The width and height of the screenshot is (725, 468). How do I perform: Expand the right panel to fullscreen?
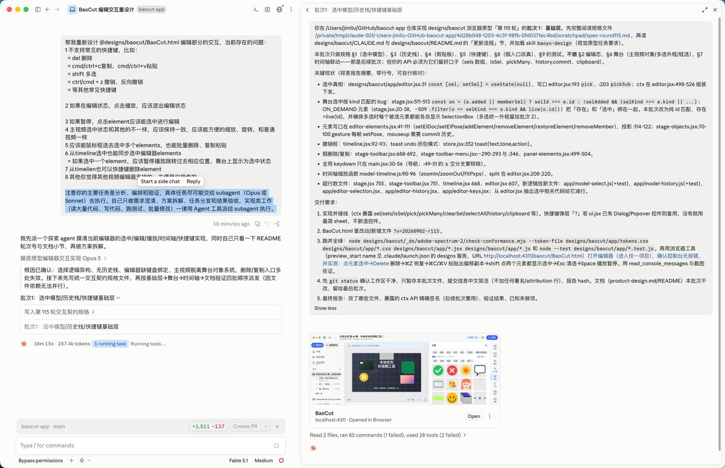click(704, 10)
